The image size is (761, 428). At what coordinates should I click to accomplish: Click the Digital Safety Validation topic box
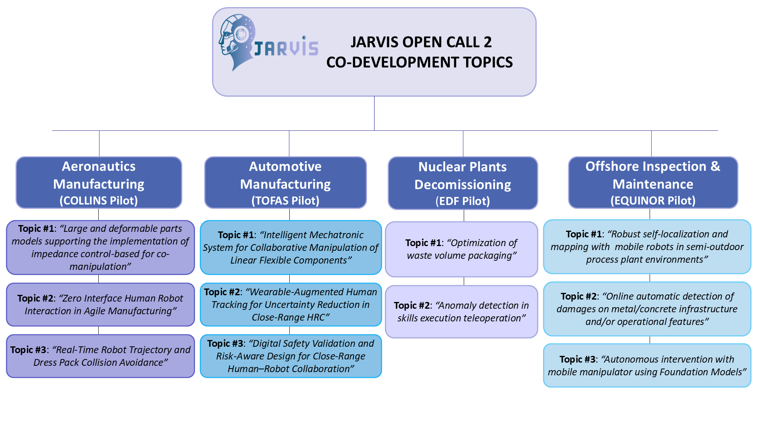pos(291,356)
